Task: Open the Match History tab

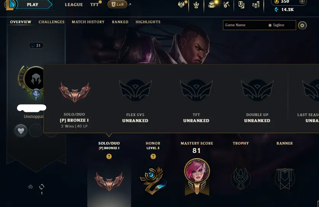Action: click(88, 22)
